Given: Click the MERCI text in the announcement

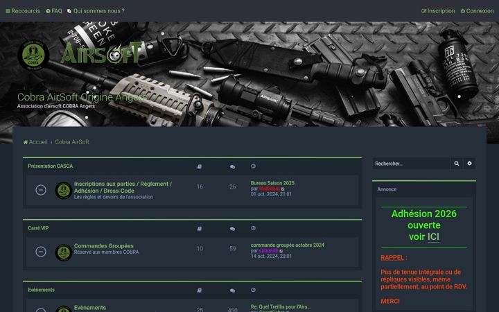Looking at the screenshot, I should [x=390, y=301].
